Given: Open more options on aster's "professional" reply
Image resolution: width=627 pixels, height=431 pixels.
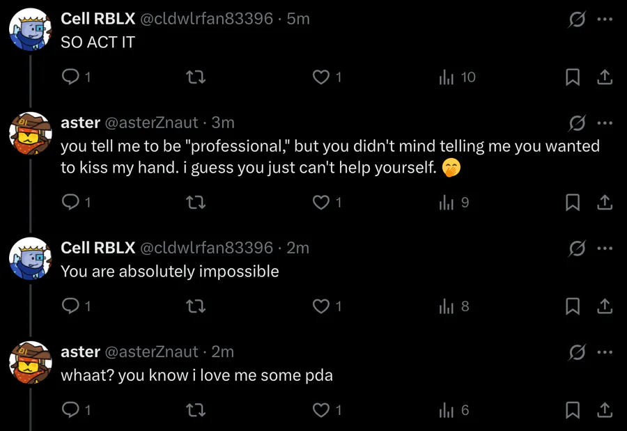Looking at the screenshot, I should click(605, 123).
